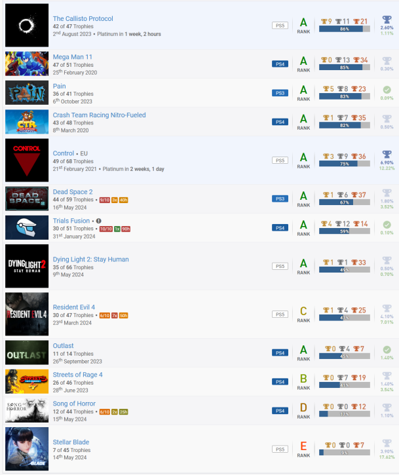Open the Outlast title link
This screenshot has height=475, width=399.
pos(63,346)
